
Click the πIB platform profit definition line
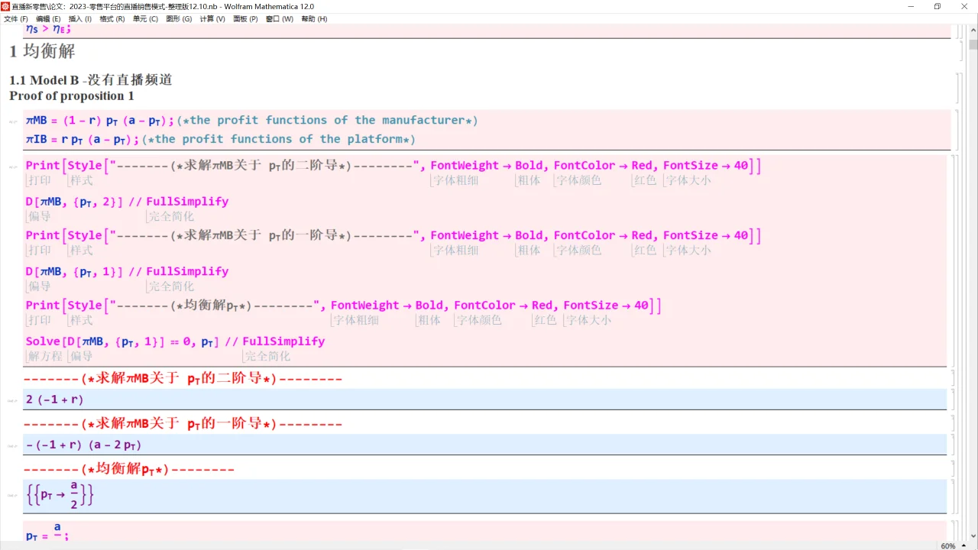point(220,140)
